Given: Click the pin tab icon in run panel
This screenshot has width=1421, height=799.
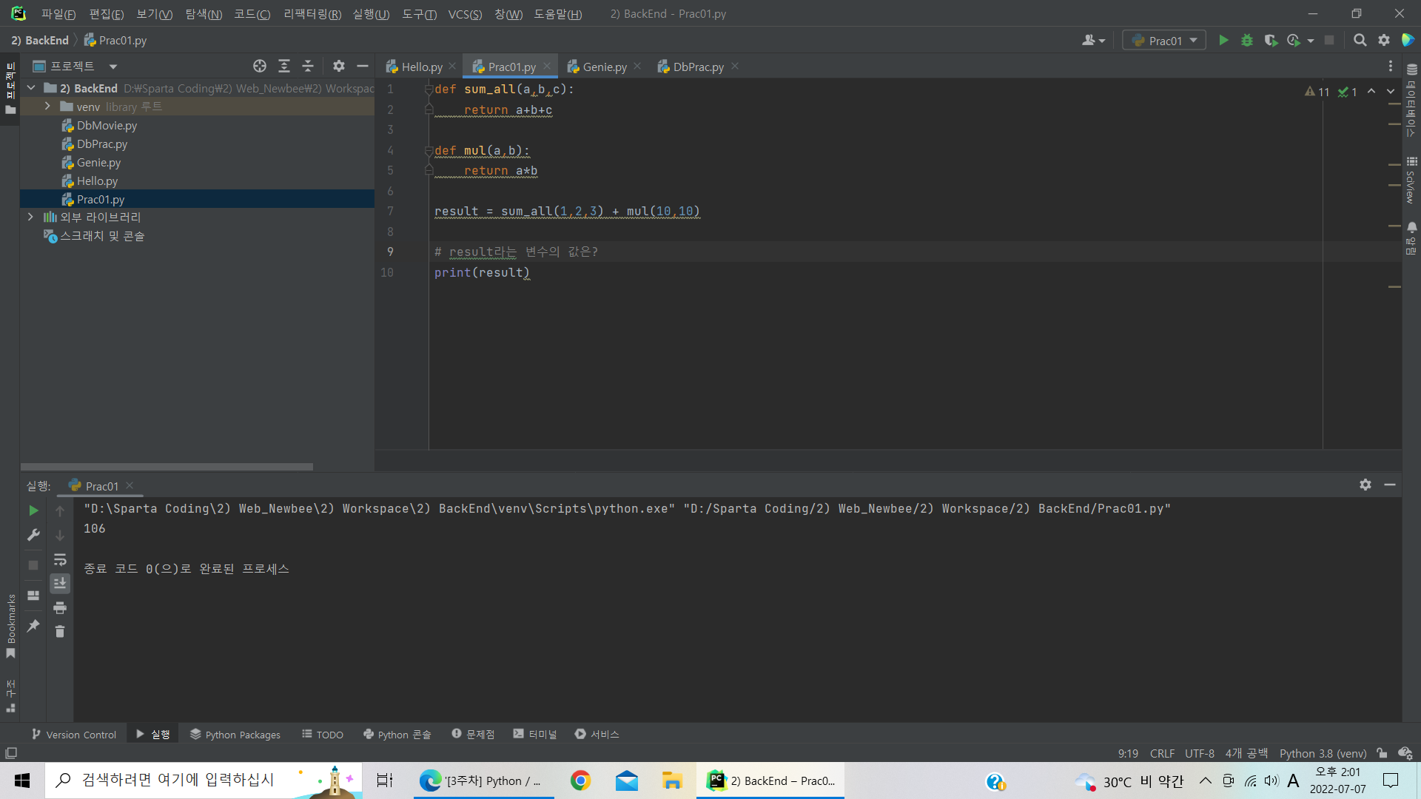Looking at the screenshot, I should click(33, 626).
